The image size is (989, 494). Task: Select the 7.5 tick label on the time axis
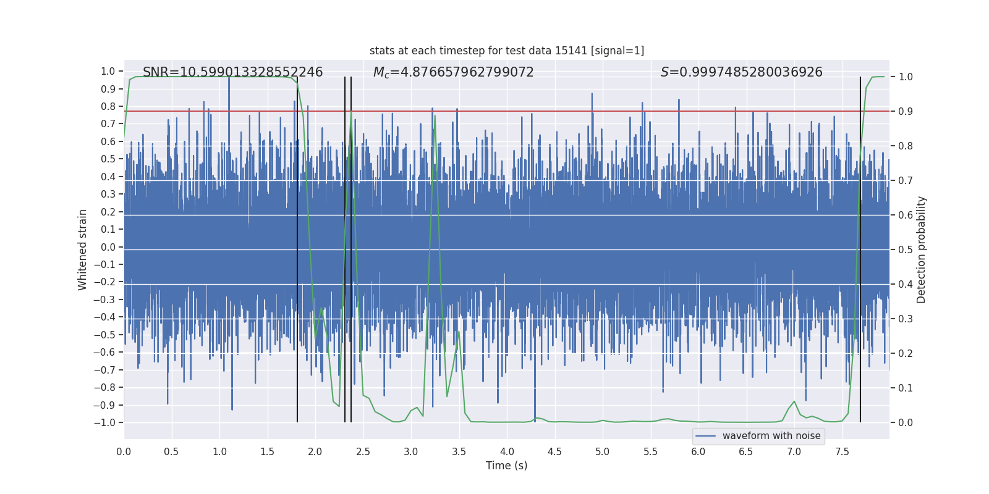point(842,452)
